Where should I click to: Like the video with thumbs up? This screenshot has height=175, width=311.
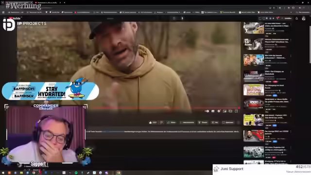[153, 122]
